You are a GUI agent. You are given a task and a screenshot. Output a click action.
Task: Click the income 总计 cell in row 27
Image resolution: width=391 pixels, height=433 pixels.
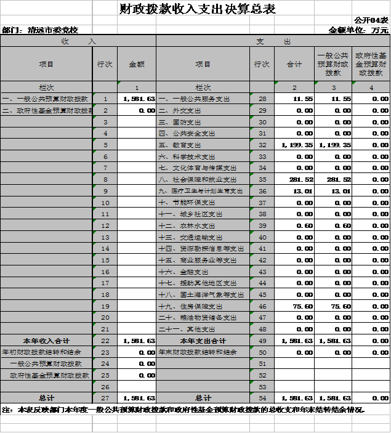coord(46,398)
